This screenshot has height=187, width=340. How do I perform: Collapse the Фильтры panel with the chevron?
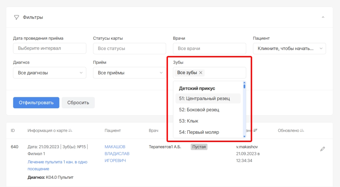point(323,17)
